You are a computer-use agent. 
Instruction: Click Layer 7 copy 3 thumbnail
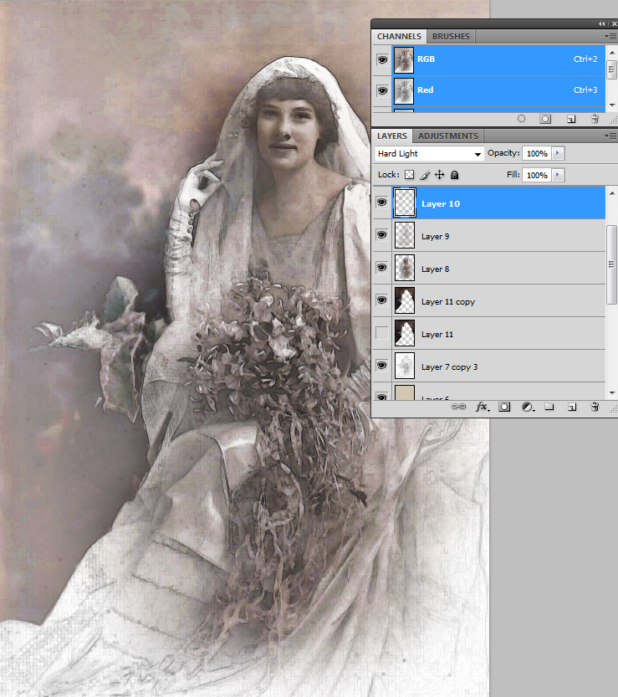(x=404, y=366)
